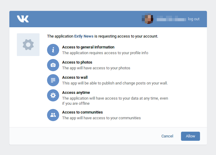This screenshot has height=155, width=216.
Task: Click 'The application requires access to your profile info'
Action: 105,53
